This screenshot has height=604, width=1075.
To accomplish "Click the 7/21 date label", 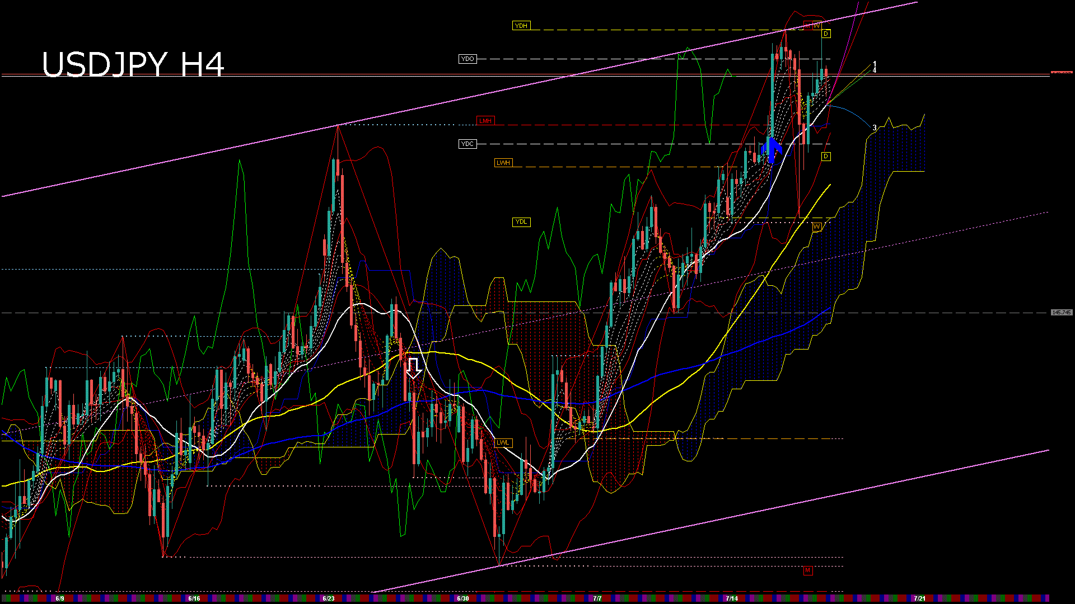I will pyautogui.click(x=919, y=598).
